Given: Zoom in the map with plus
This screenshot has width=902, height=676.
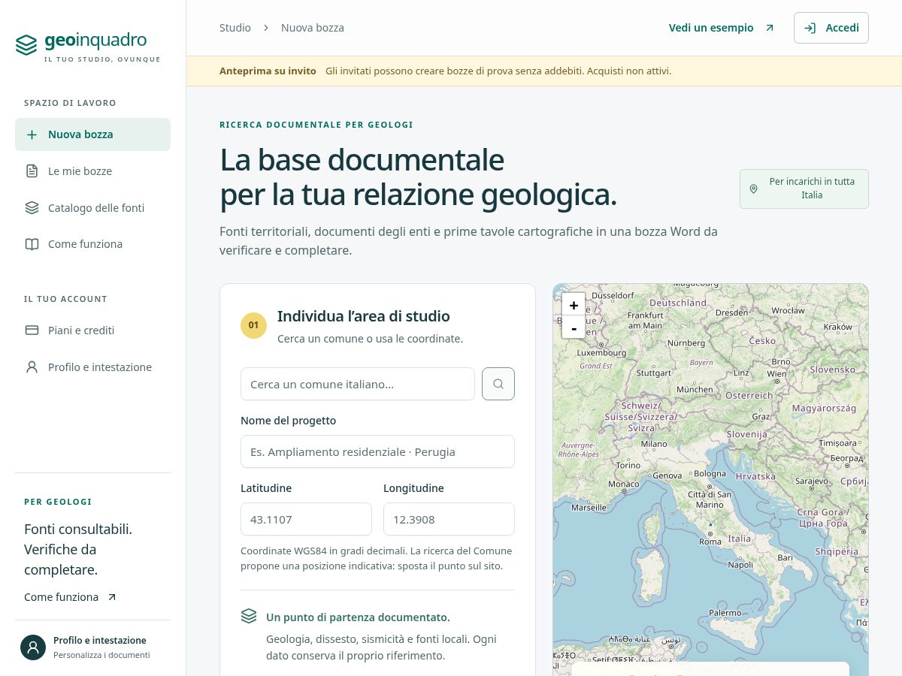Looking at the screenshot, I should point(574,305).
